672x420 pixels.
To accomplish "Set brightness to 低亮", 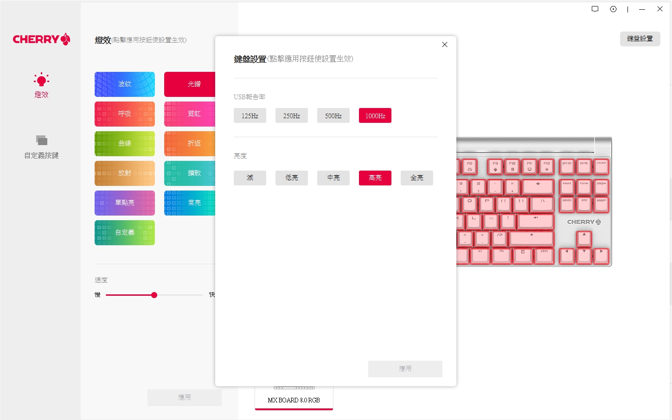I will click(x=292, y=178).
